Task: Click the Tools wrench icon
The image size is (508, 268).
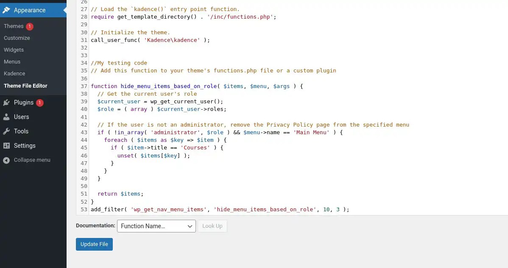Action: (x=7, y=131)
